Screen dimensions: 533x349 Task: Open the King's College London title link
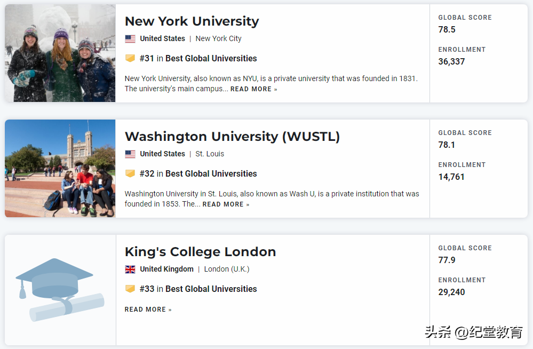coord(200,252)
